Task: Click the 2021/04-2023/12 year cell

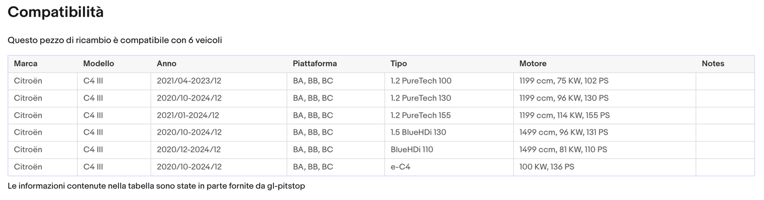Action: point(219,81)
